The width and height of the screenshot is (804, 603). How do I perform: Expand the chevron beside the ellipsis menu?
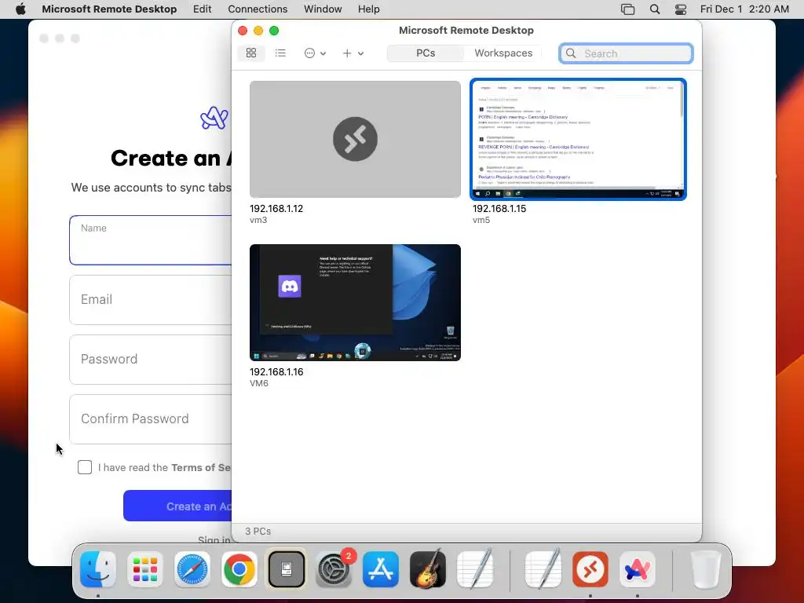323,53
